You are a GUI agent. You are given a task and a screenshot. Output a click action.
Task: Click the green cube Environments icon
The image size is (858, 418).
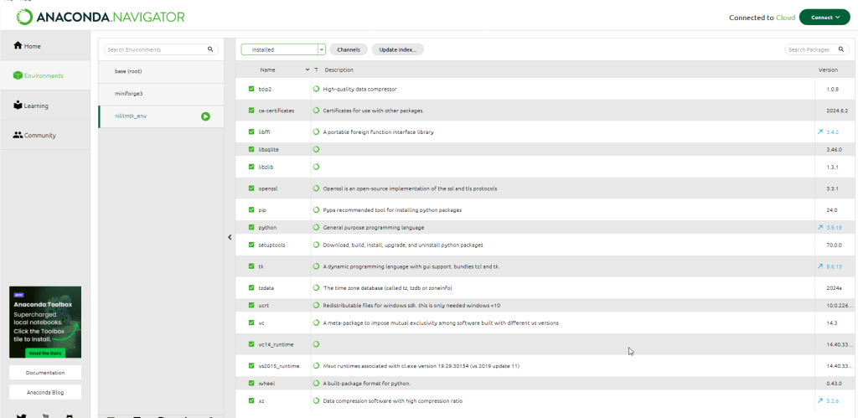[18, 76]
